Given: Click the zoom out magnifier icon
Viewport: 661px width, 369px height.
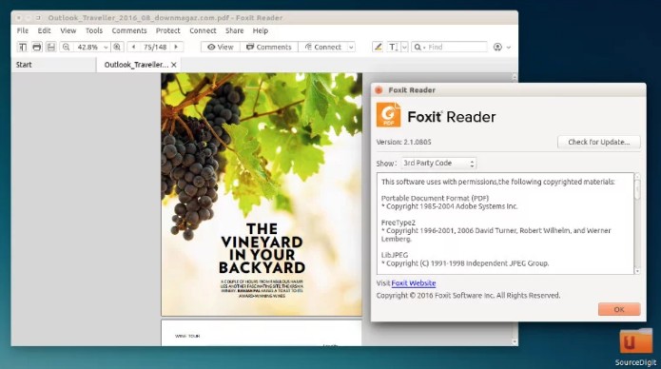Looking at the screenshot, I should tap(67, 47).
